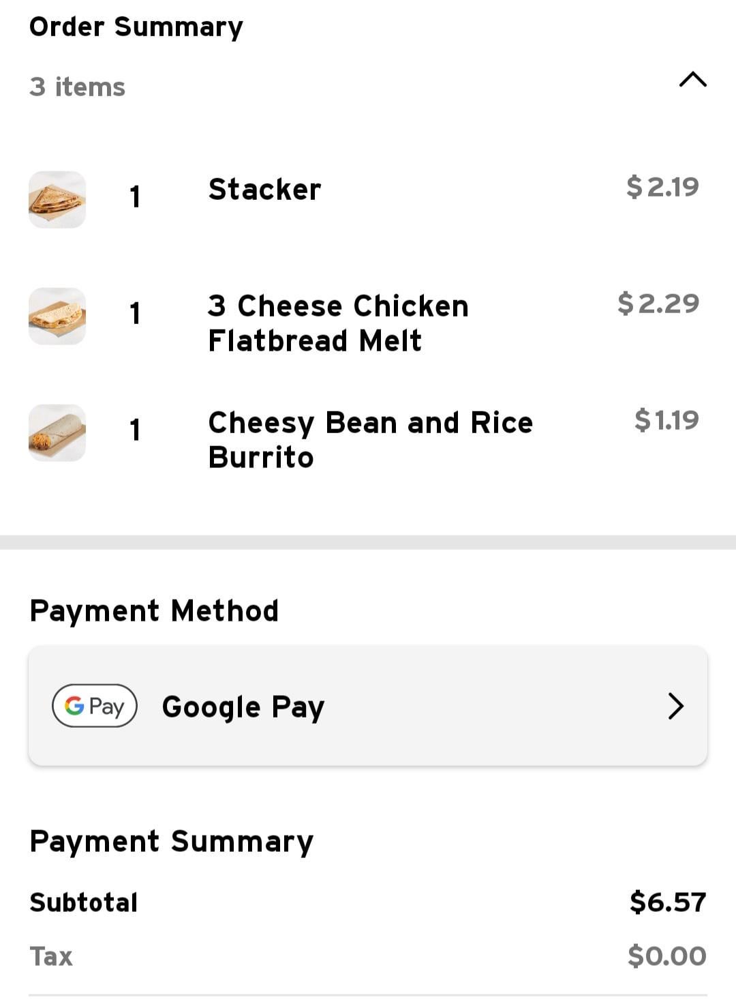Tap the Flatbread Melt quantity number
Screen dimensions: 736x1004
tap(135, 314)
